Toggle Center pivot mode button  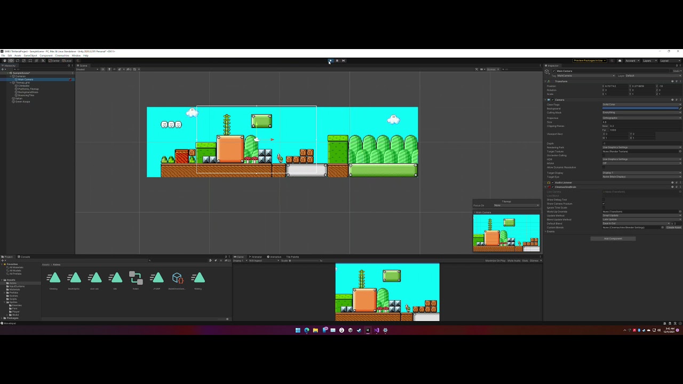point(54,61)
